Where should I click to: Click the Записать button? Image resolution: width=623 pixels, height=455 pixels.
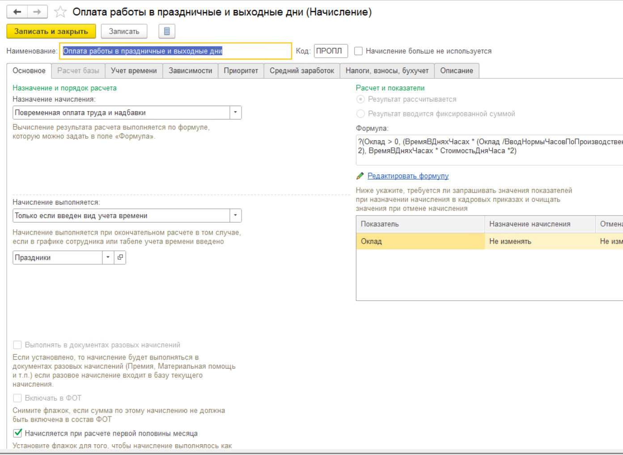pos(124,31)
